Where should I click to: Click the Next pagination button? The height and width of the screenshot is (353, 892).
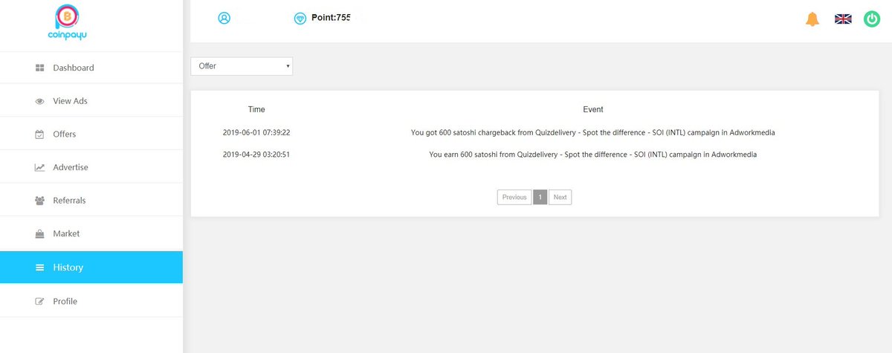point(560,197)
